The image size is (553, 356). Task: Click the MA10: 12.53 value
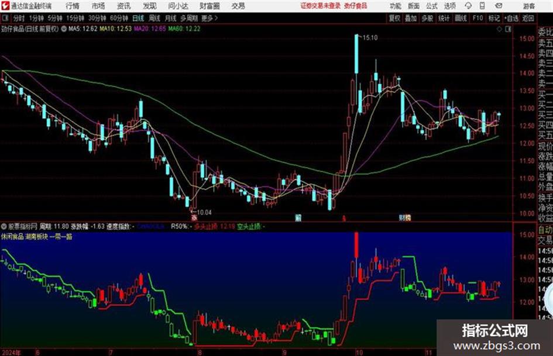115,29
